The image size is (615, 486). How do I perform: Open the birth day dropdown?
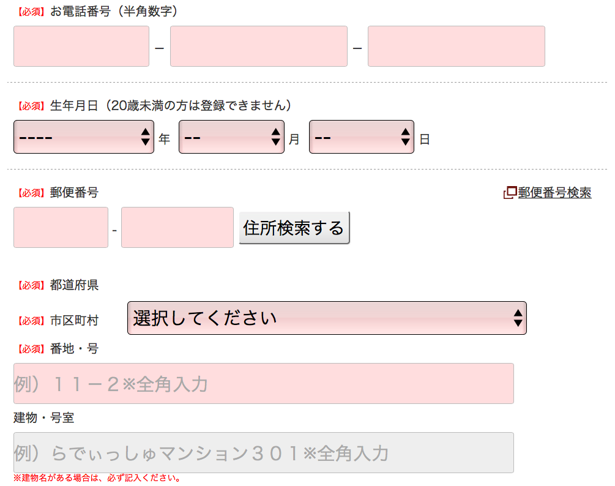(x=362, y=137)
